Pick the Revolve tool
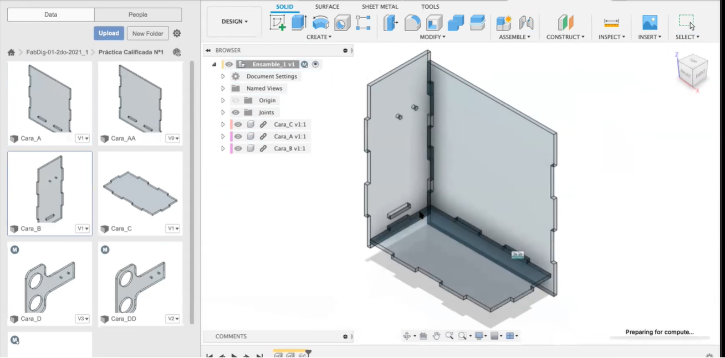This screenshot has height=358, width=725. pos(320,23)
